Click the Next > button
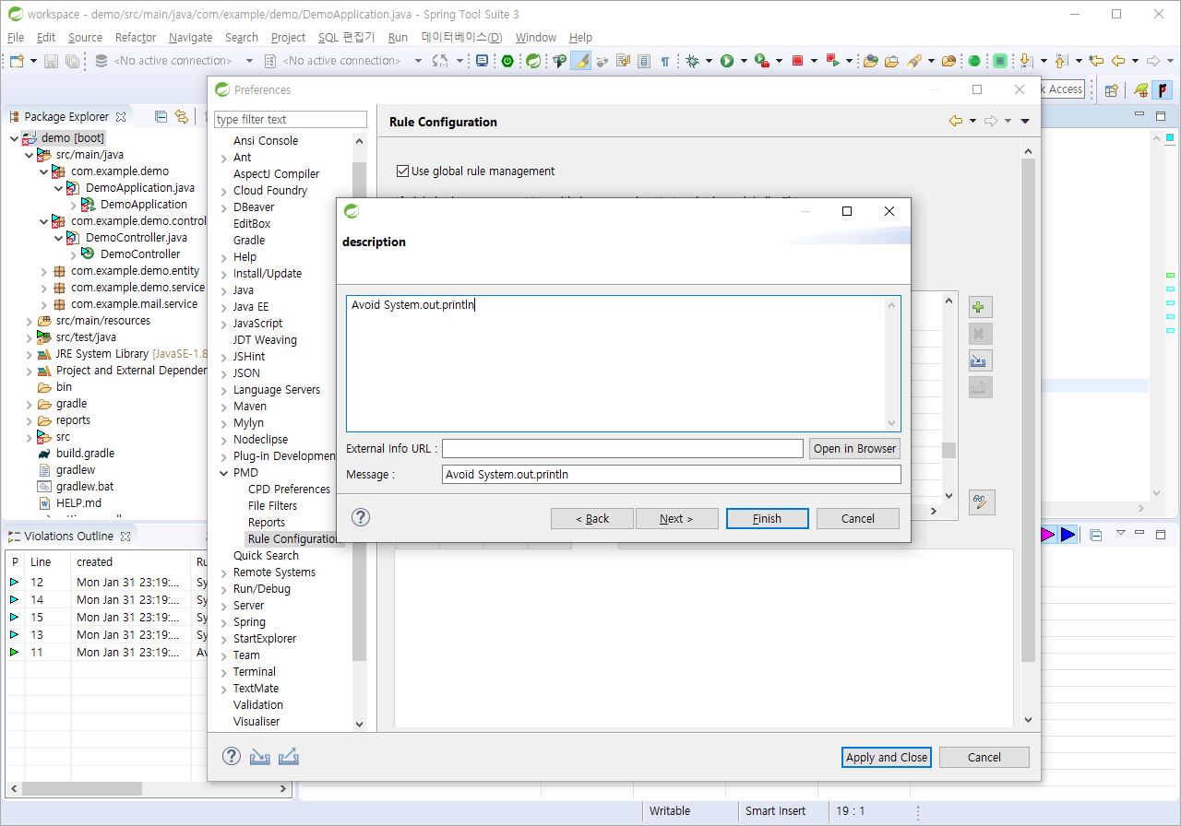1181x826 pixels. 676,518
